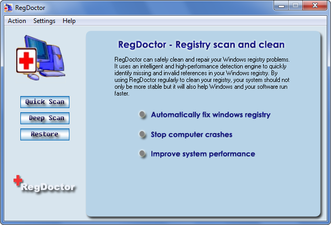Click 'Stop computer crashes' text

click(x=192, y=135)
